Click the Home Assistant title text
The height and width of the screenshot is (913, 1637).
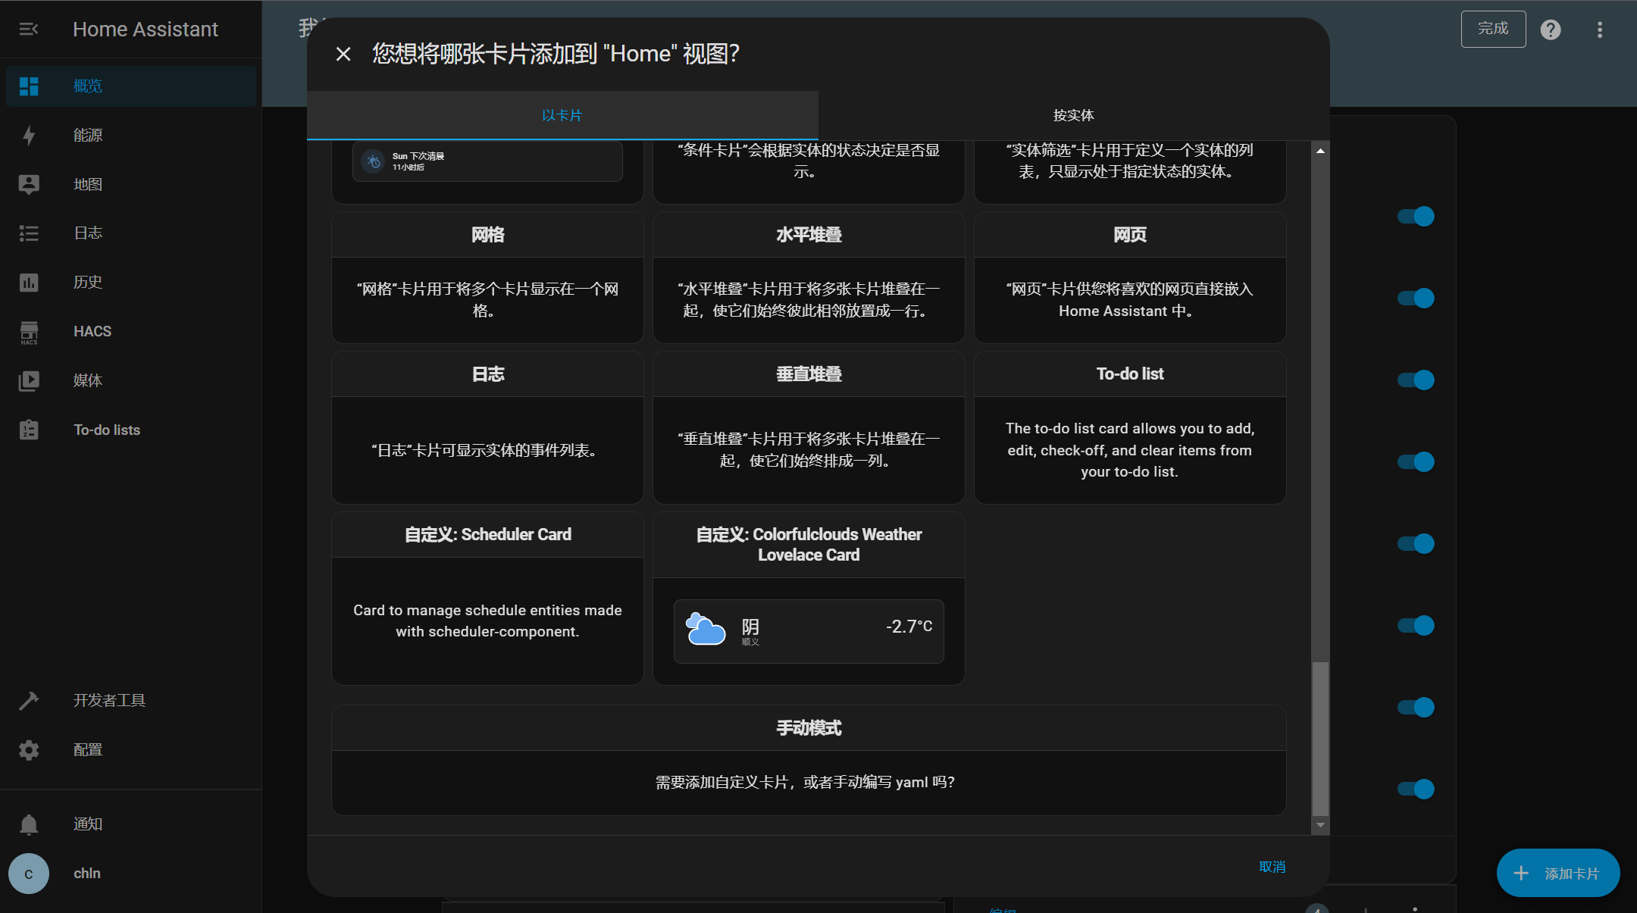(146, 30)
